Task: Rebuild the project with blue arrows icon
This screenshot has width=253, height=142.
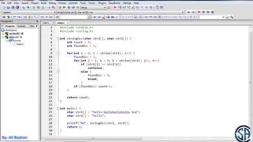Action: tap(73, 7)
